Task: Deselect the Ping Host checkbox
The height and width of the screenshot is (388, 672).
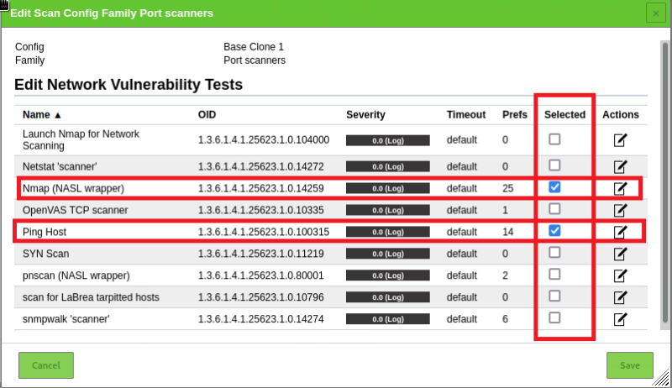Action: (x=554, y=230)
